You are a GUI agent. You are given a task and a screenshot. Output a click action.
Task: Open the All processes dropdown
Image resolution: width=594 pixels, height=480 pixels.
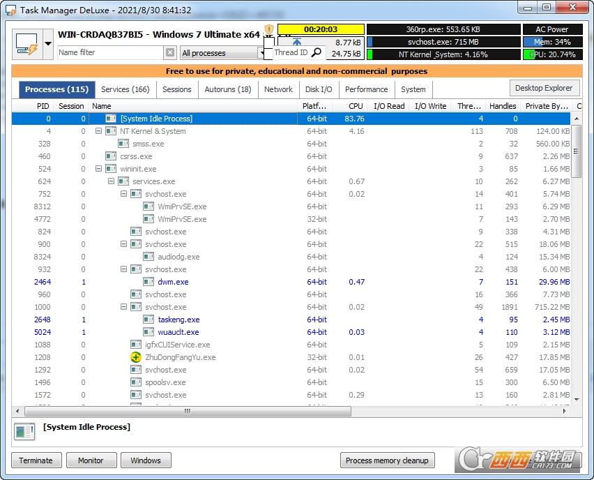[222, 53]
